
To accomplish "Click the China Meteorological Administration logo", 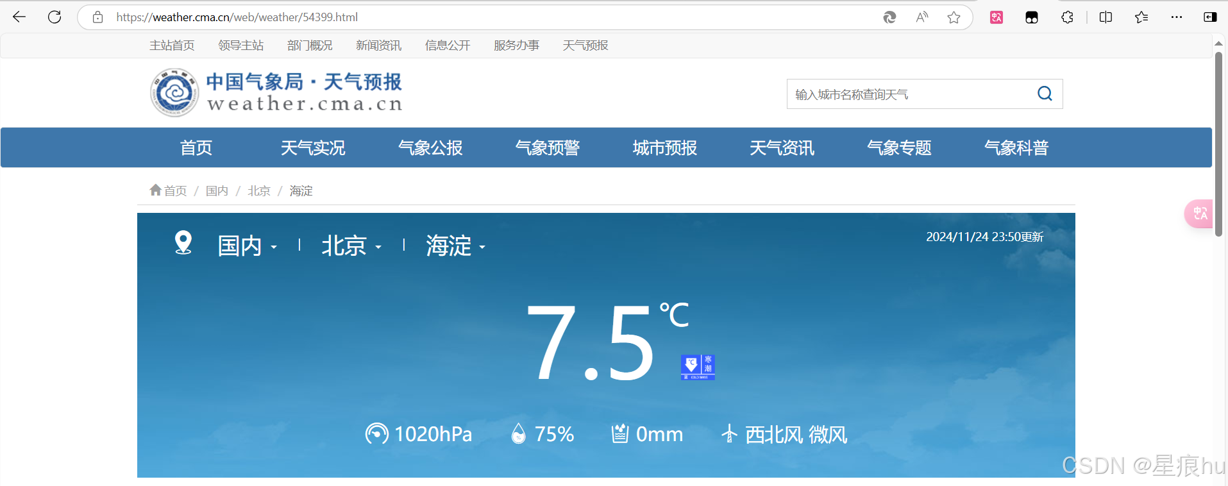I will pyautogui.click(x=174, y=93).
